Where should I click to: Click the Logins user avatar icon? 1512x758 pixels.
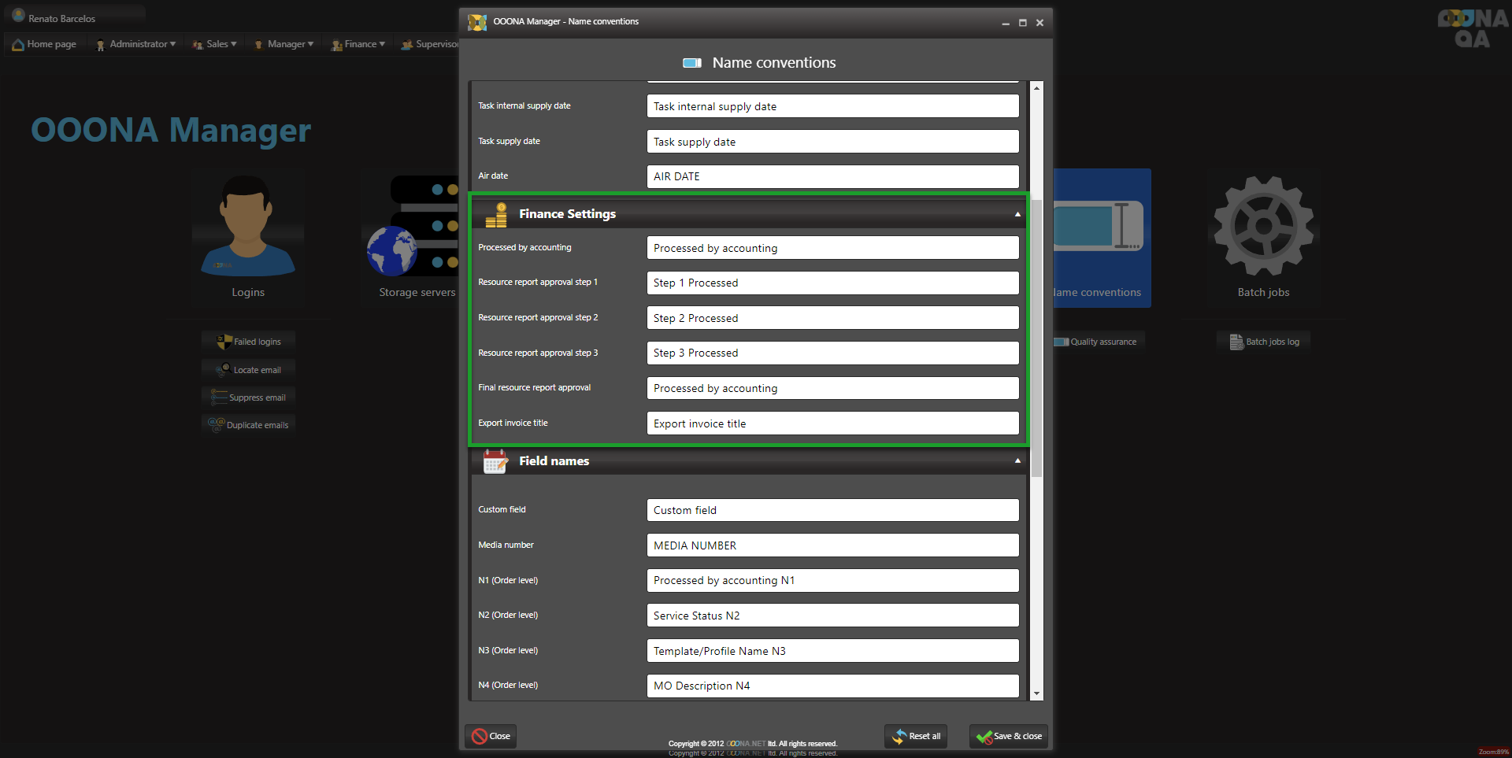(x=247, y=227)
